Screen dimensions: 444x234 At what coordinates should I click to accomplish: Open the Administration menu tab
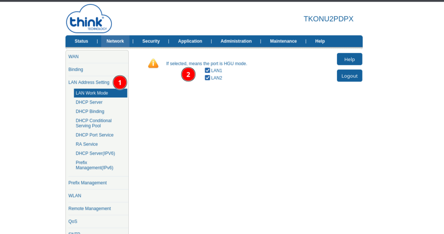(x=236, y=41)
